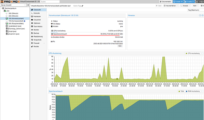Open the Optionen side menu item
Viewport: 204px width, 120px height.
(x=38, y=23)
